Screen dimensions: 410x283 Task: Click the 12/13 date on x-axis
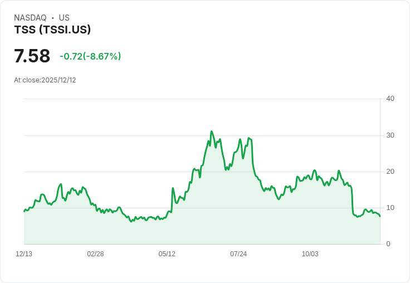[x=24, y=254]
